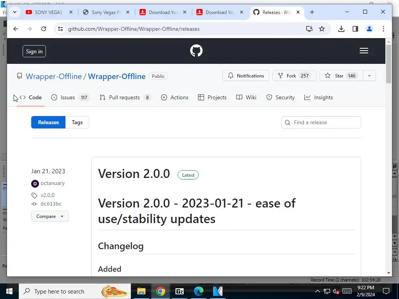Switch to the Tags view
Viewport: 399px width, 299px height.
(x=77, y=122)
